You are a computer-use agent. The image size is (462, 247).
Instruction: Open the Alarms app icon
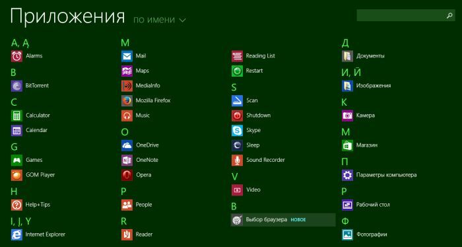pos(16,56)
